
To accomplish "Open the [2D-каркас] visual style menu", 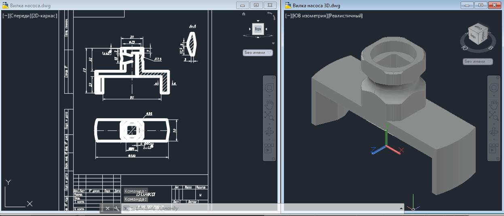I will (x=44, y=16).
